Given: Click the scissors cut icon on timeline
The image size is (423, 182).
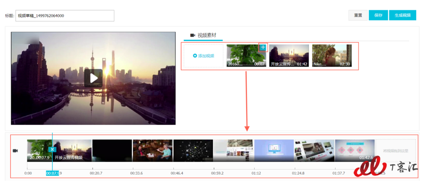Looking at the screenshot, I should click(x=52, y=149).
